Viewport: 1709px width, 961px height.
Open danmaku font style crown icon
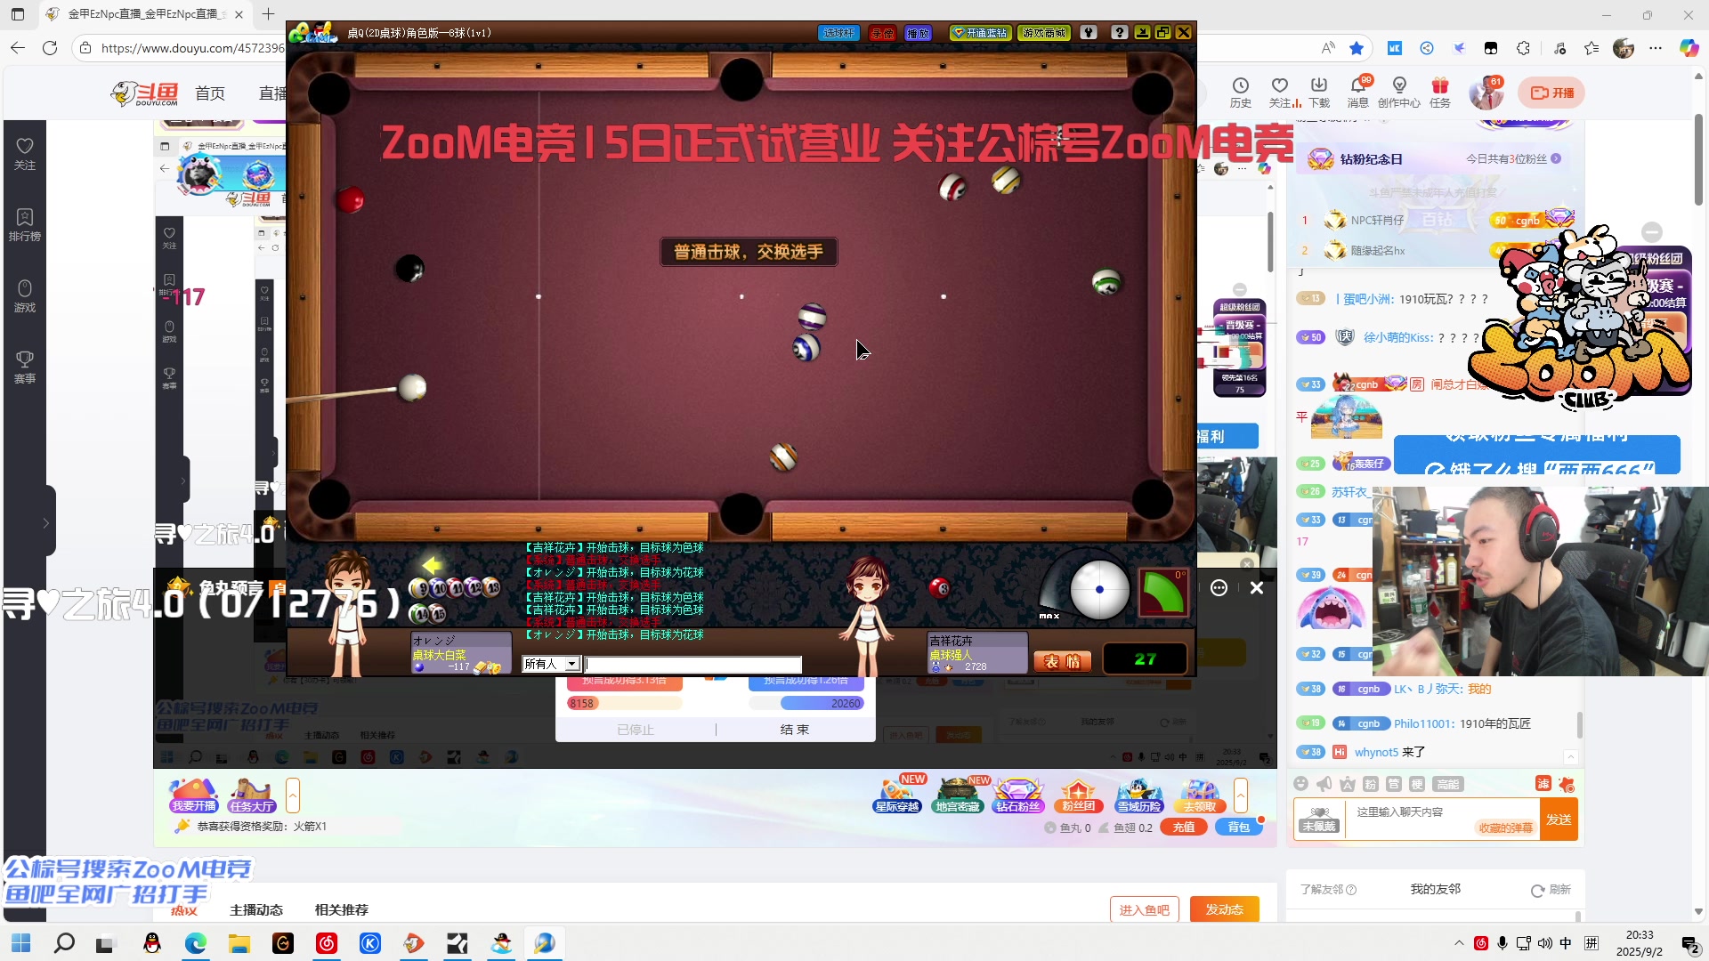point(1348,784)
